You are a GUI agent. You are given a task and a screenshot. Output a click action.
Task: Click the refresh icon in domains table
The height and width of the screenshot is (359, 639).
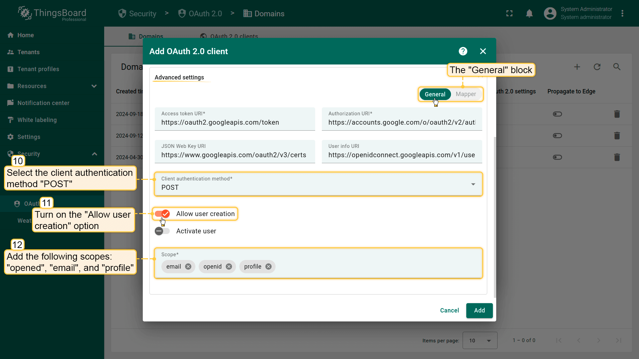point(597,67)
